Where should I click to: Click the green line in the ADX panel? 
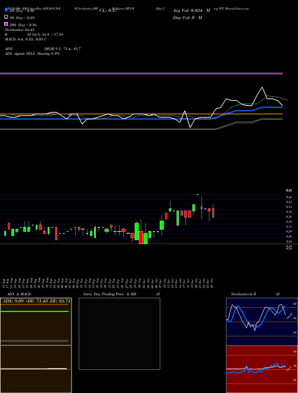pyautogui.click(x=35, y=311)
